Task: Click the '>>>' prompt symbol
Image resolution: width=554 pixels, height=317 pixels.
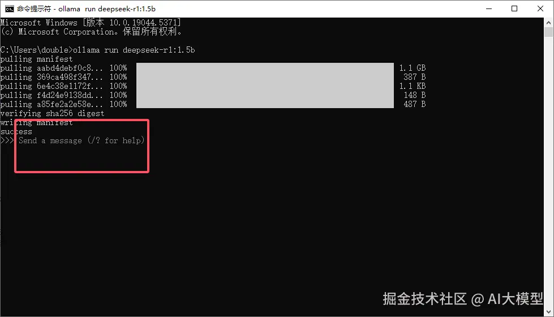Action: click(7, 140)
